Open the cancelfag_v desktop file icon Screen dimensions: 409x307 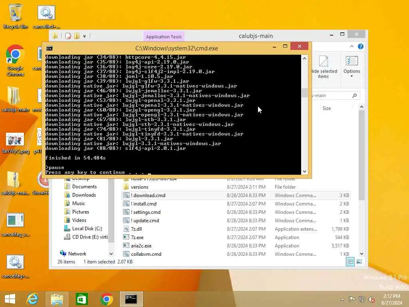pos(15,225)
